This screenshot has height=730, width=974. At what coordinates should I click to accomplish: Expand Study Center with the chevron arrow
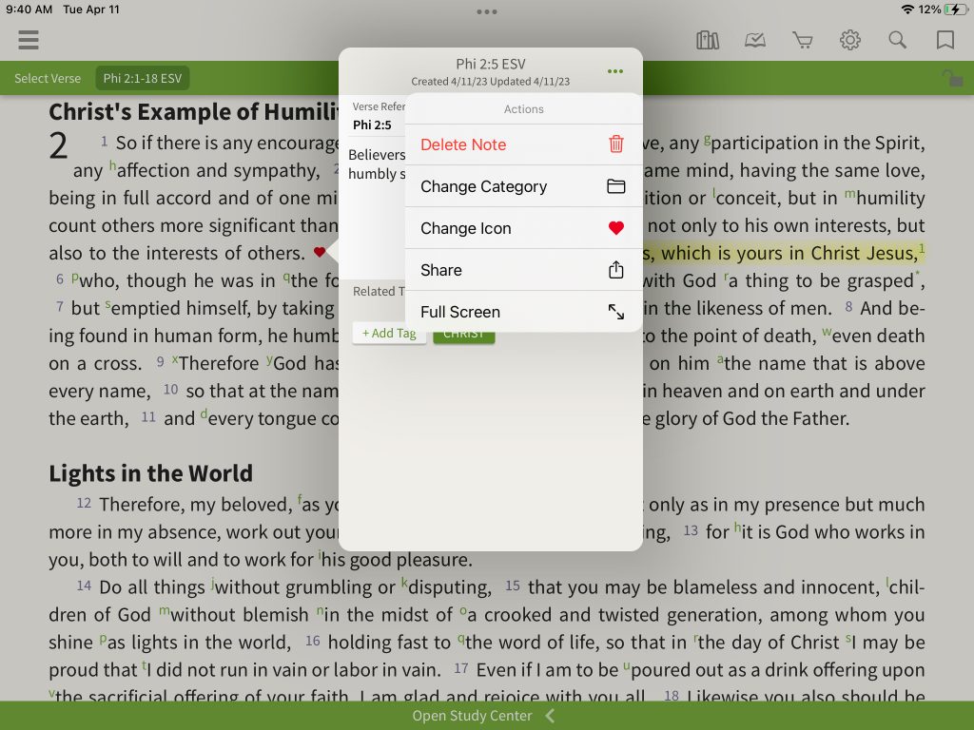pos(551,716)
